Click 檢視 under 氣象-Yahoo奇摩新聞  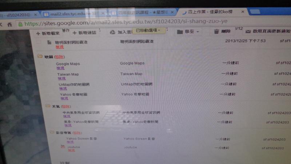(x=68, y=125)
